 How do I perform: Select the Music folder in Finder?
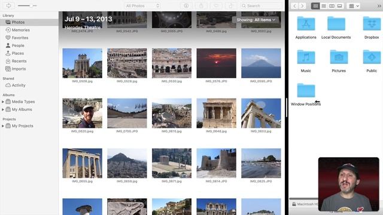(306, 57)
